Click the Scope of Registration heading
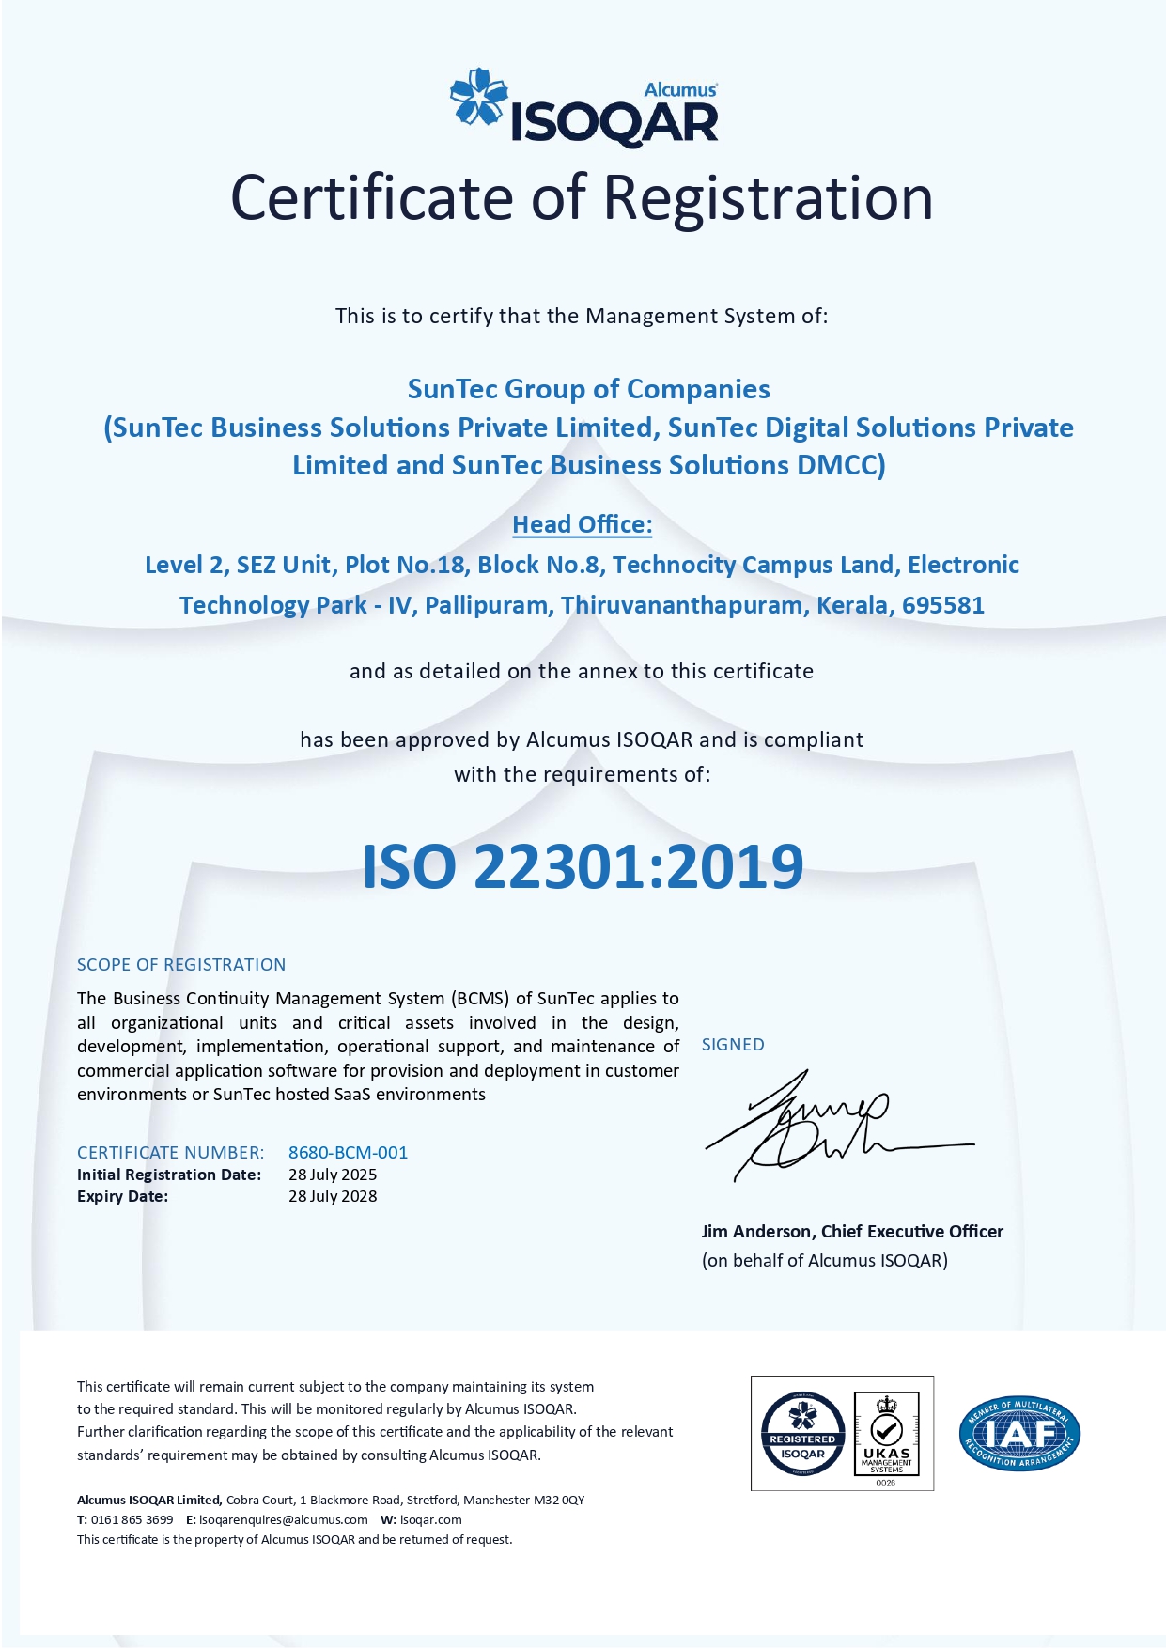Viewport: 1166px width, 1649px height. pyautogui.click(x=181, y=964)
